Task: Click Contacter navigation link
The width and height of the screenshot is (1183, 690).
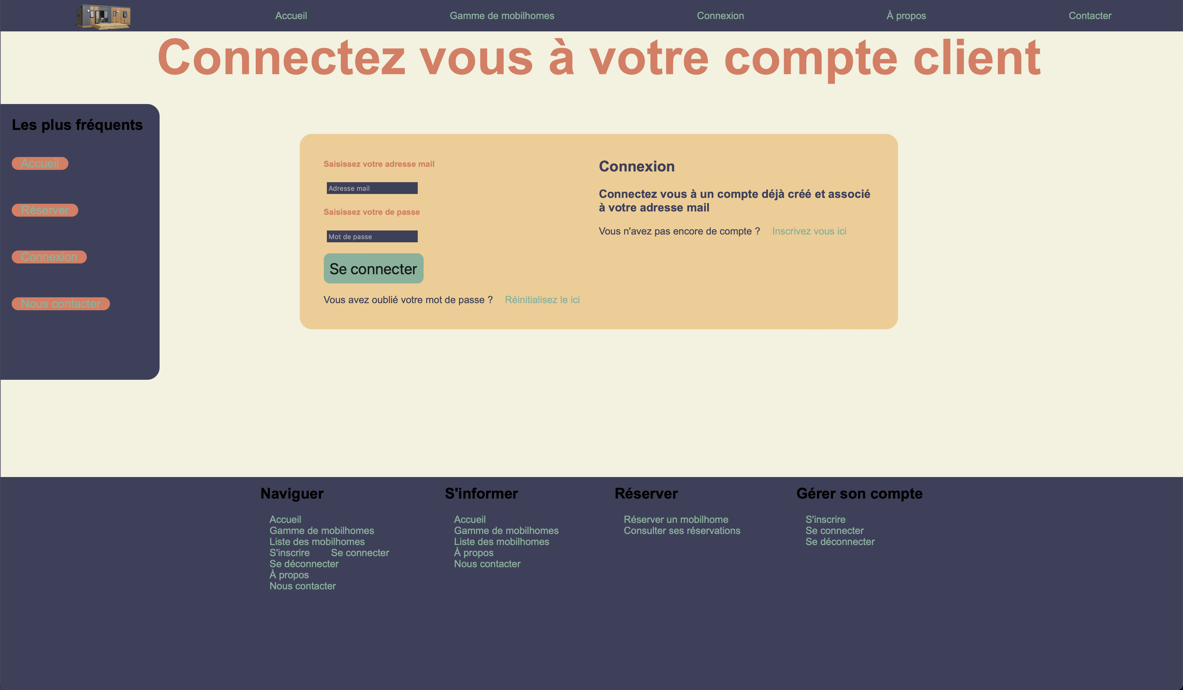Action: [x=1089, y=16]
